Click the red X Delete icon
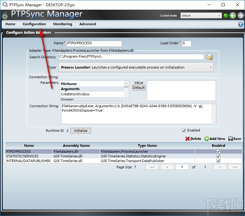This screenshot has width=245, height=216. [x=187, y=139]
